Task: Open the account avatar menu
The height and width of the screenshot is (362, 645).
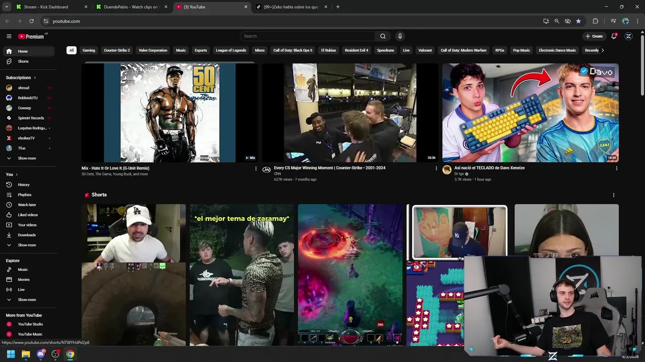Action: [x=628, y=36]
